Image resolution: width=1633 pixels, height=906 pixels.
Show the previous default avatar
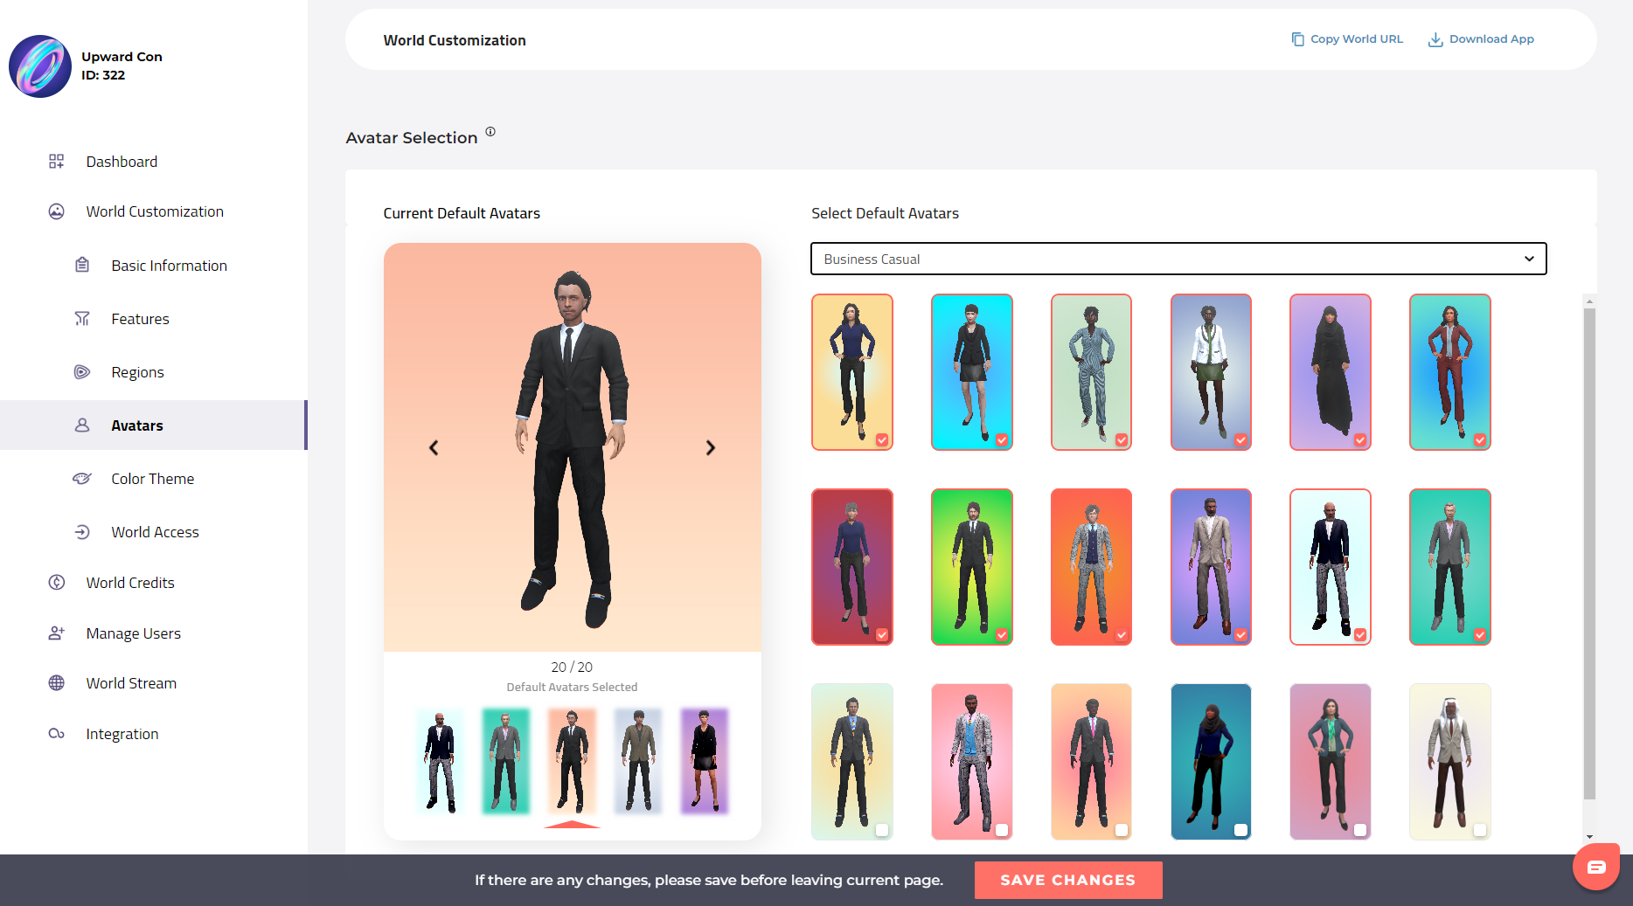434,447
